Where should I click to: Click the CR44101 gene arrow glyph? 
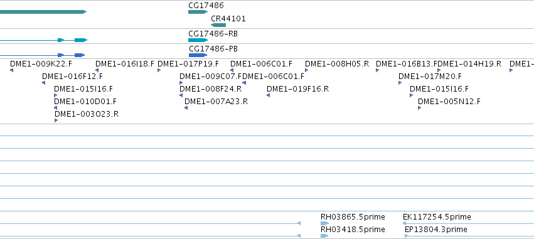tap(218, 25)
